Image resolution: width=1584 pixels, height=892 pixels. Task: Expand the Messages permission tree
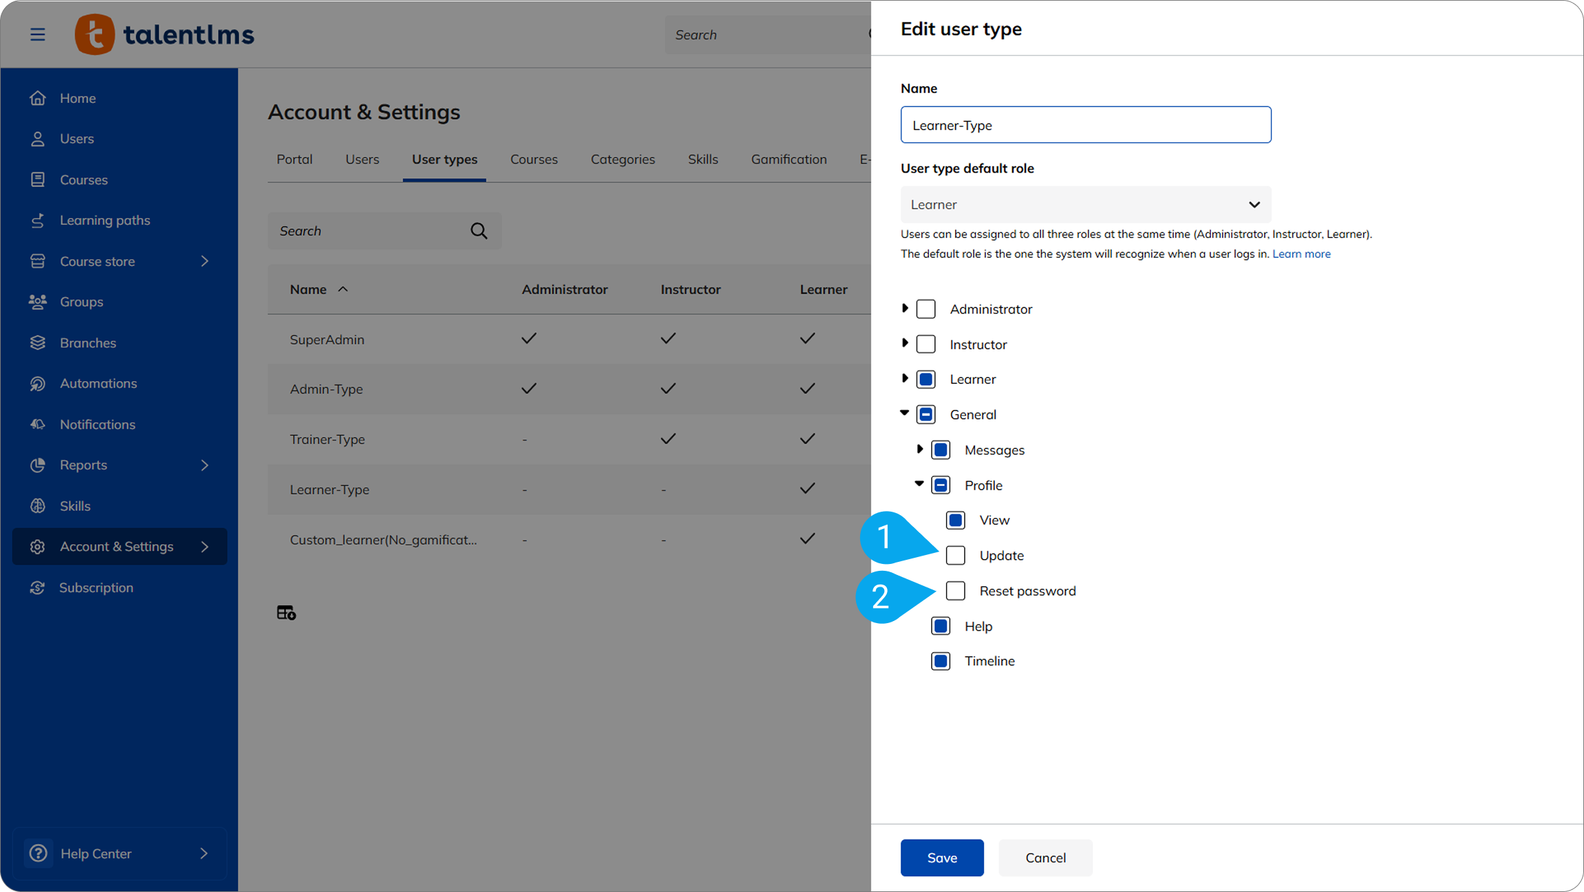920,449
